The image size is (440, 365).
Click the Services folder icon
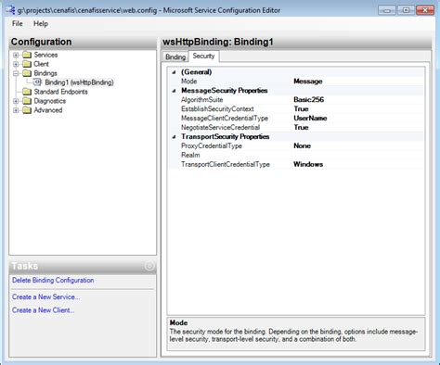coord(27,55)
